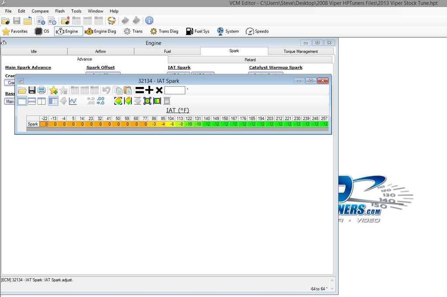Open the Flash menu
Viewport: 447px width, 297px height.
click(60, 11)
